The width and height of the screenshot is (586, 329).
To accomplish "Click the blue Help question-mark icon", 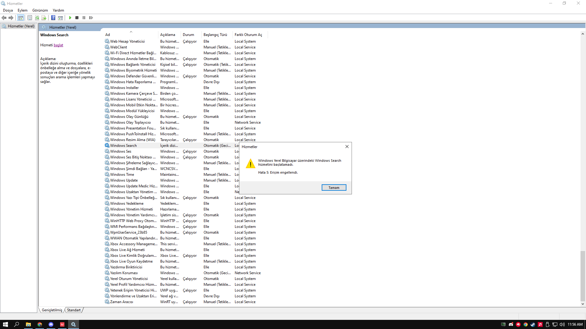I will coord(53,18).
